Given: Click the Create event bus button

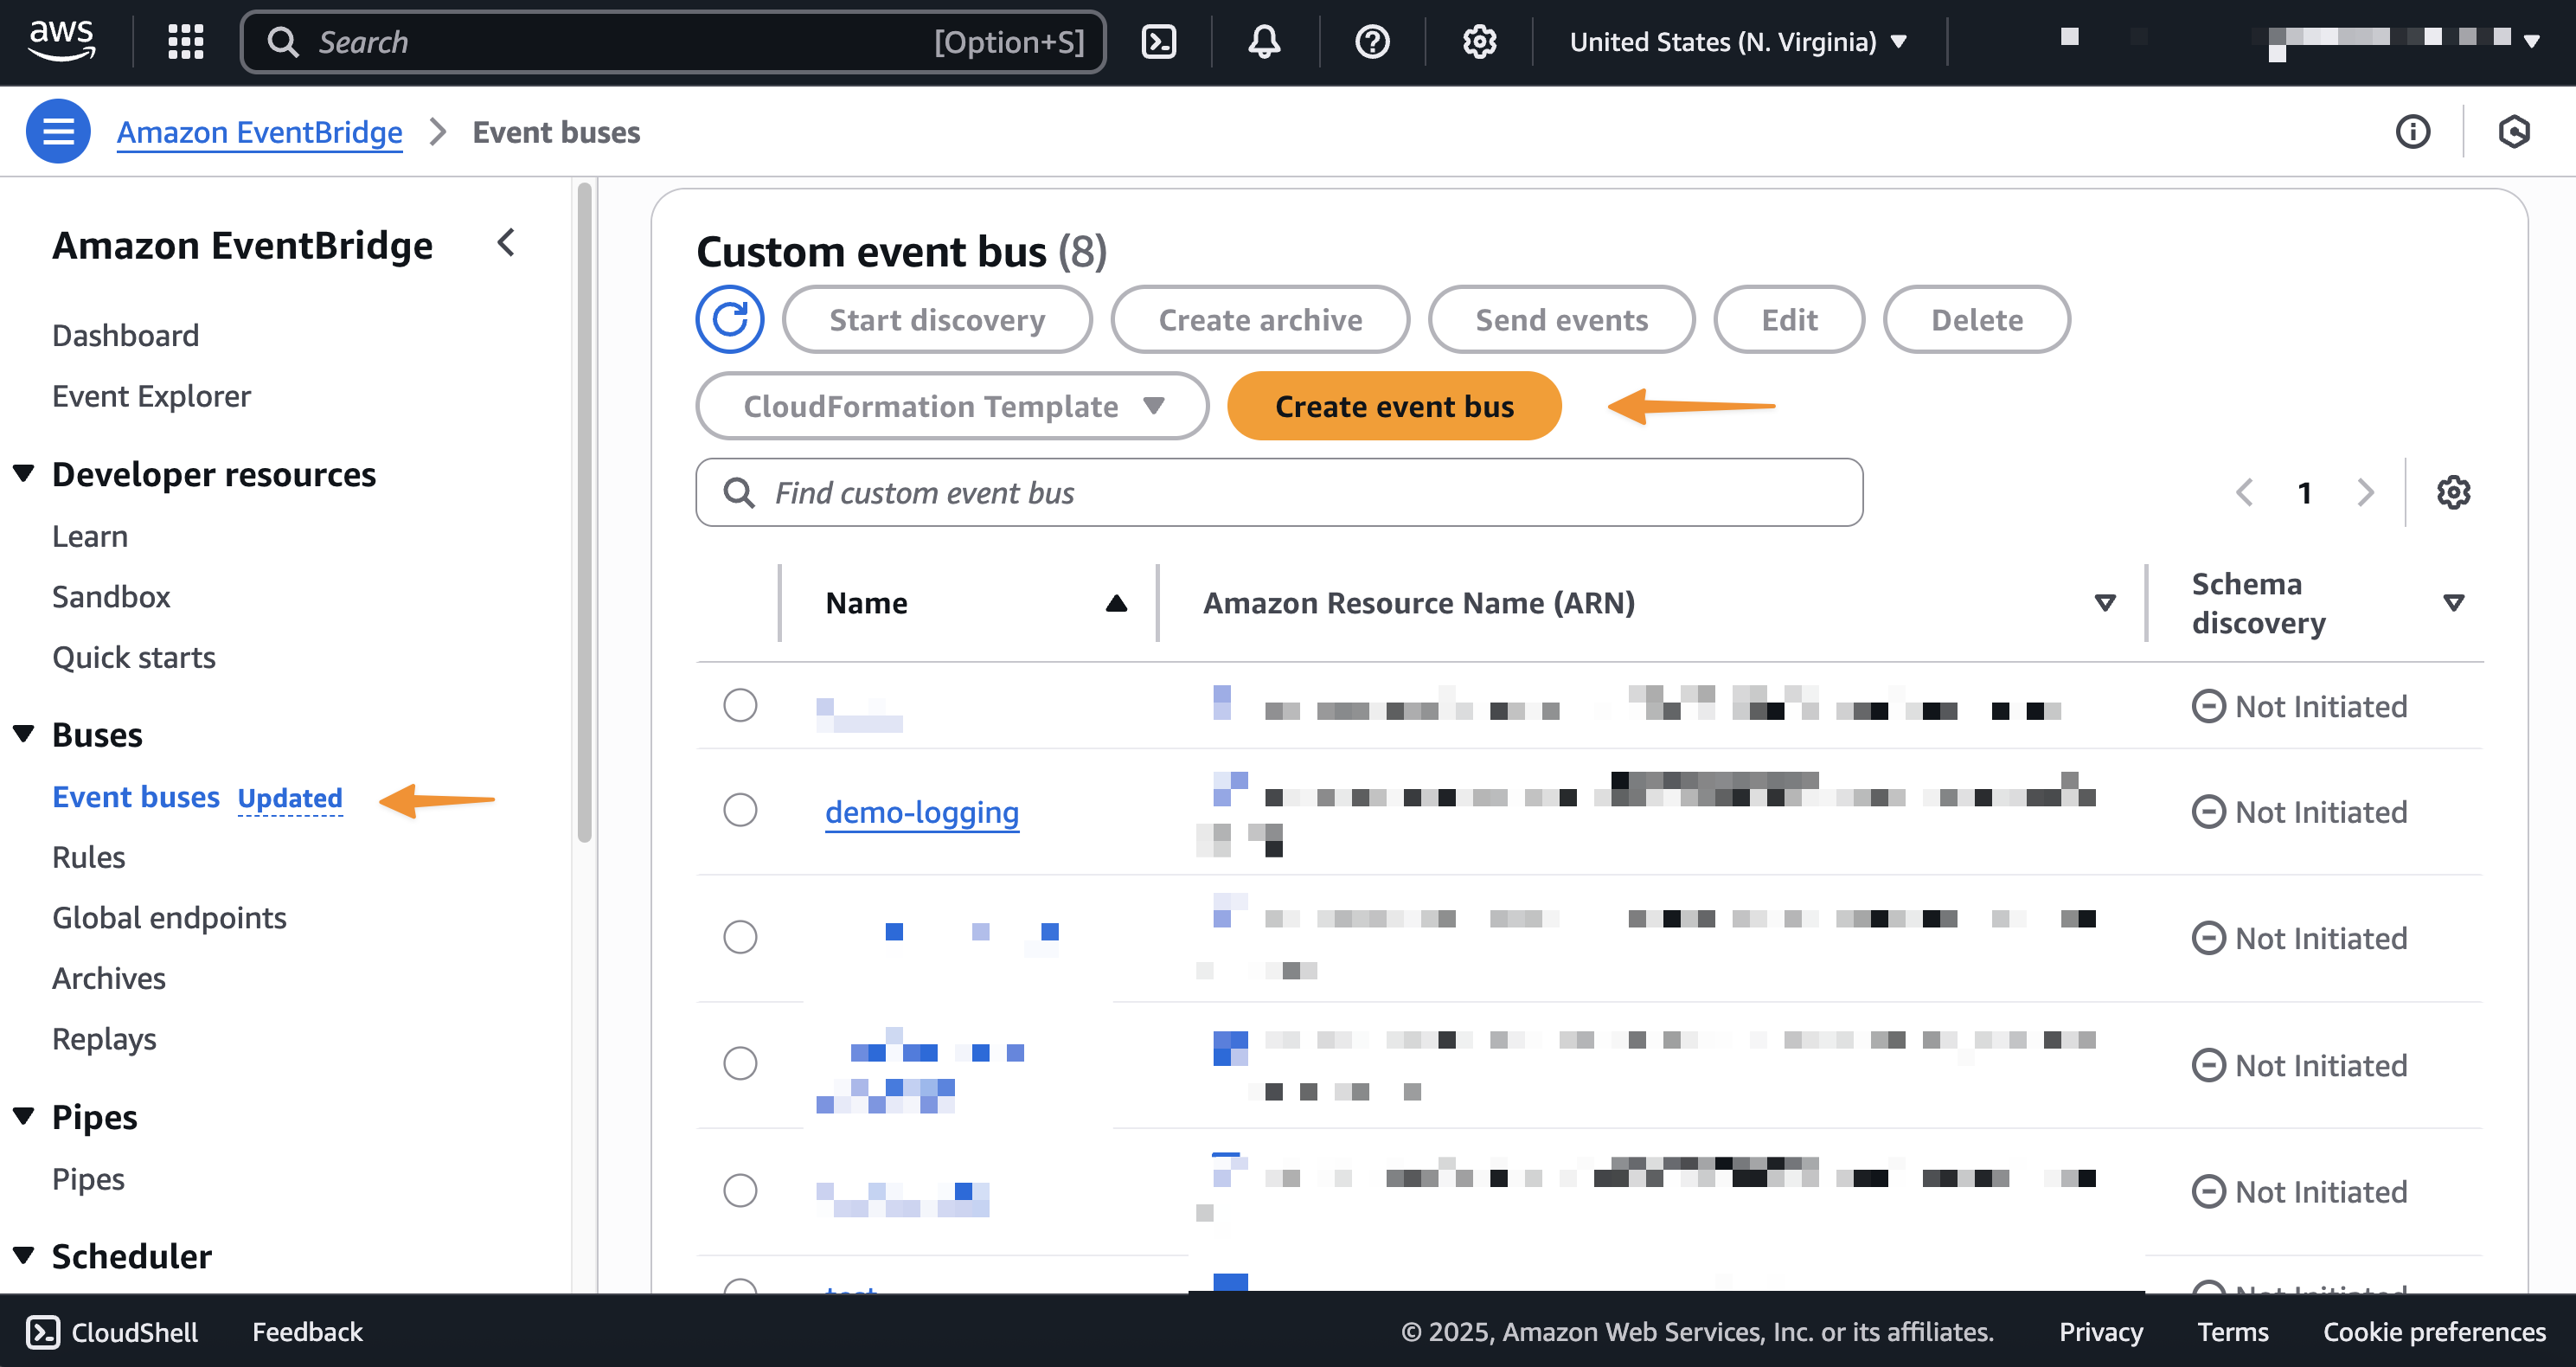Looking at the screenshot, I should pyautogui.click(x=1393, y=406).
